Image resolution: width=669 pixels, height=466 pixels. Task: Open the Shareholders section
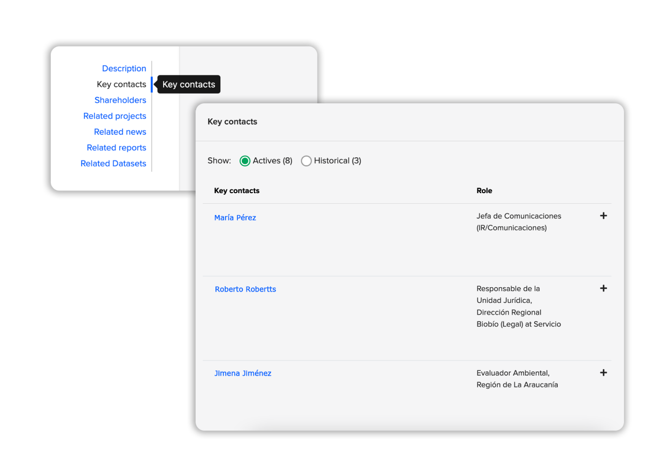click(x=120, y=100)
